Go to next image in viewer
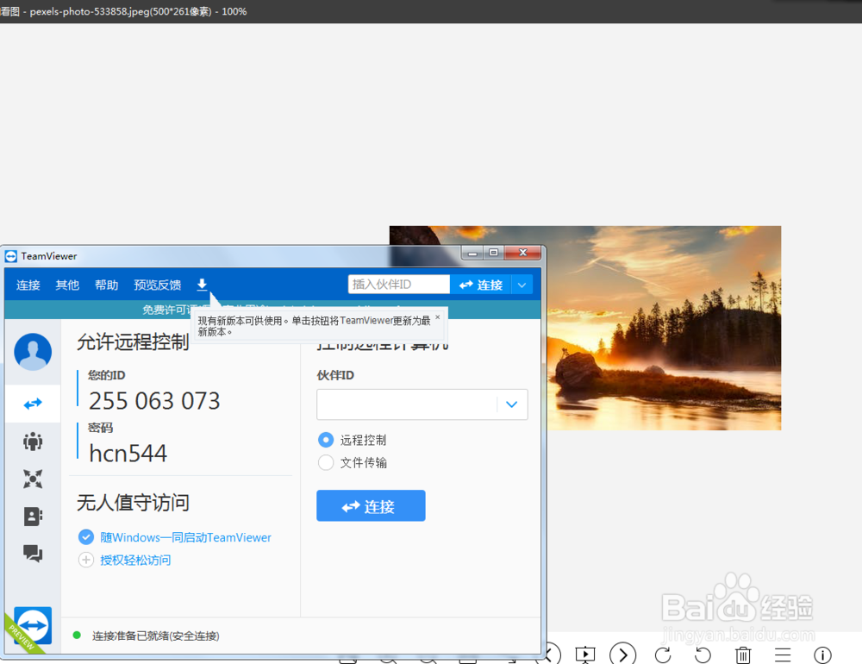The width and height of the screenshot is (862, 664). tap(623, 655)
